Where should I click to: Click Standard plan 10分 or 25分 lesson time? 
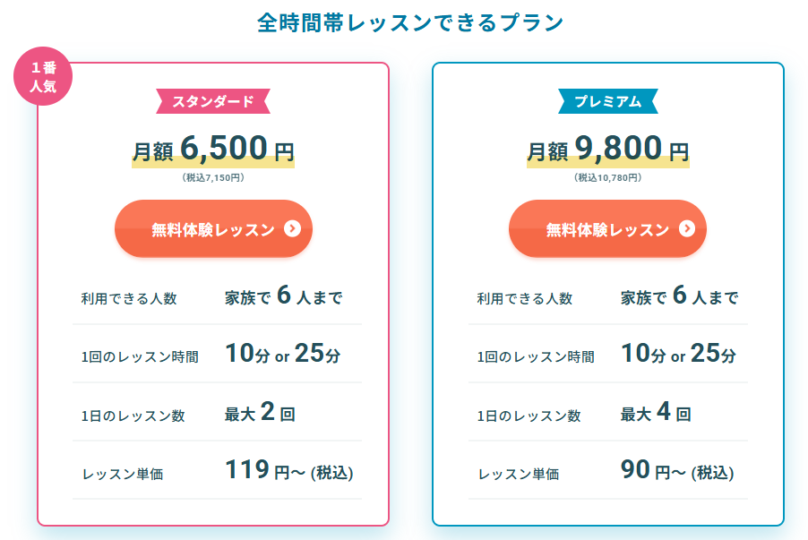point(282,355)
